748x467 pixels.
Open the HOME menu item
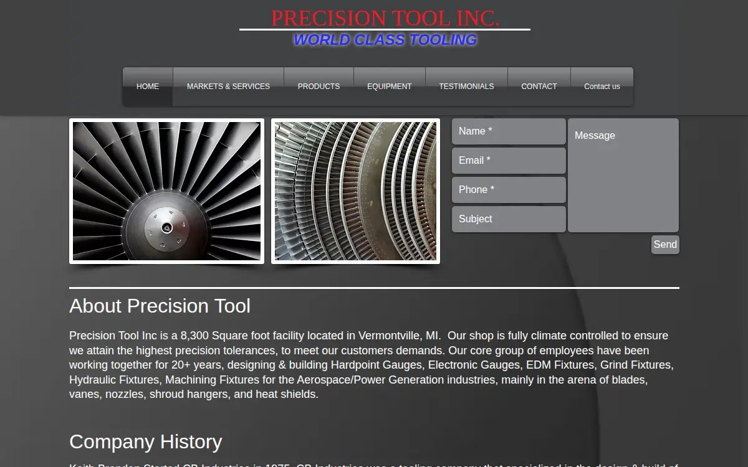click(x=148, y=87)
